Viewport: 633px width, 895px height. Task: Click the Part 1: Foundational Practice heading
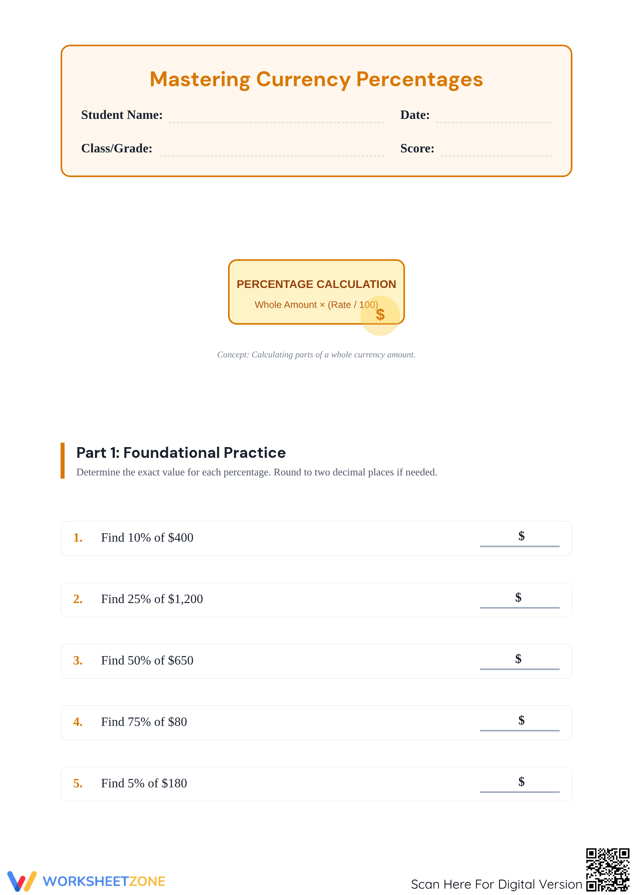point(181,453)
